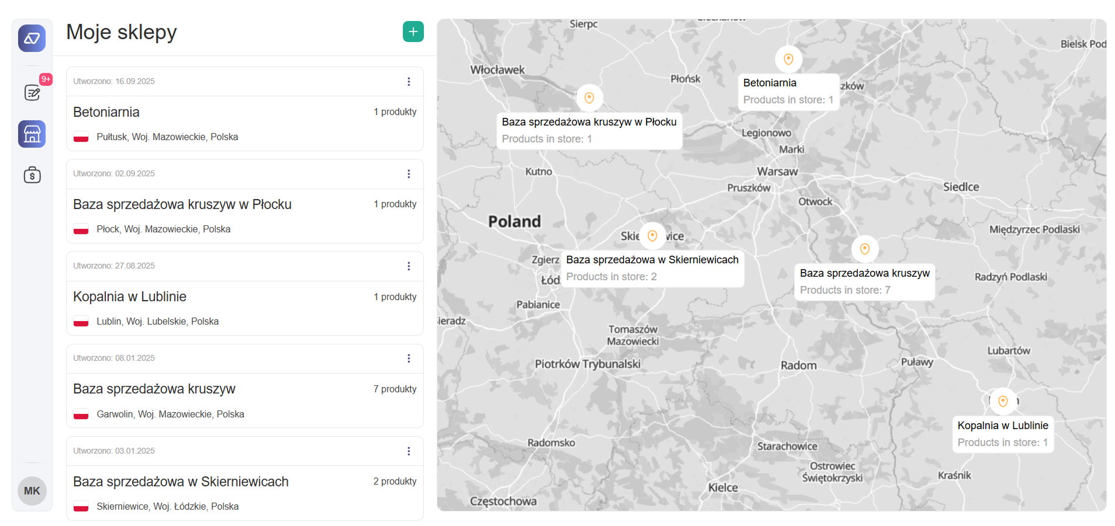Click the Betoniarnia map label popup
Screen dimensions: 1115x526
[x=788, y=92]
